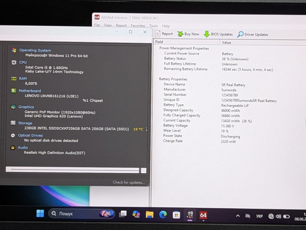306x230 pixels.
Task: Click the УКР language indicator
Action: point(259,216)
